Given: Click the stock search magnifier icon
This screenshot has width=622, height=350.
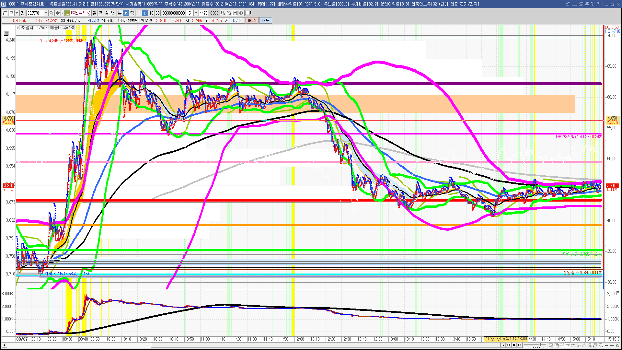Looking at the screenshot, I should [x=52, y=13].
